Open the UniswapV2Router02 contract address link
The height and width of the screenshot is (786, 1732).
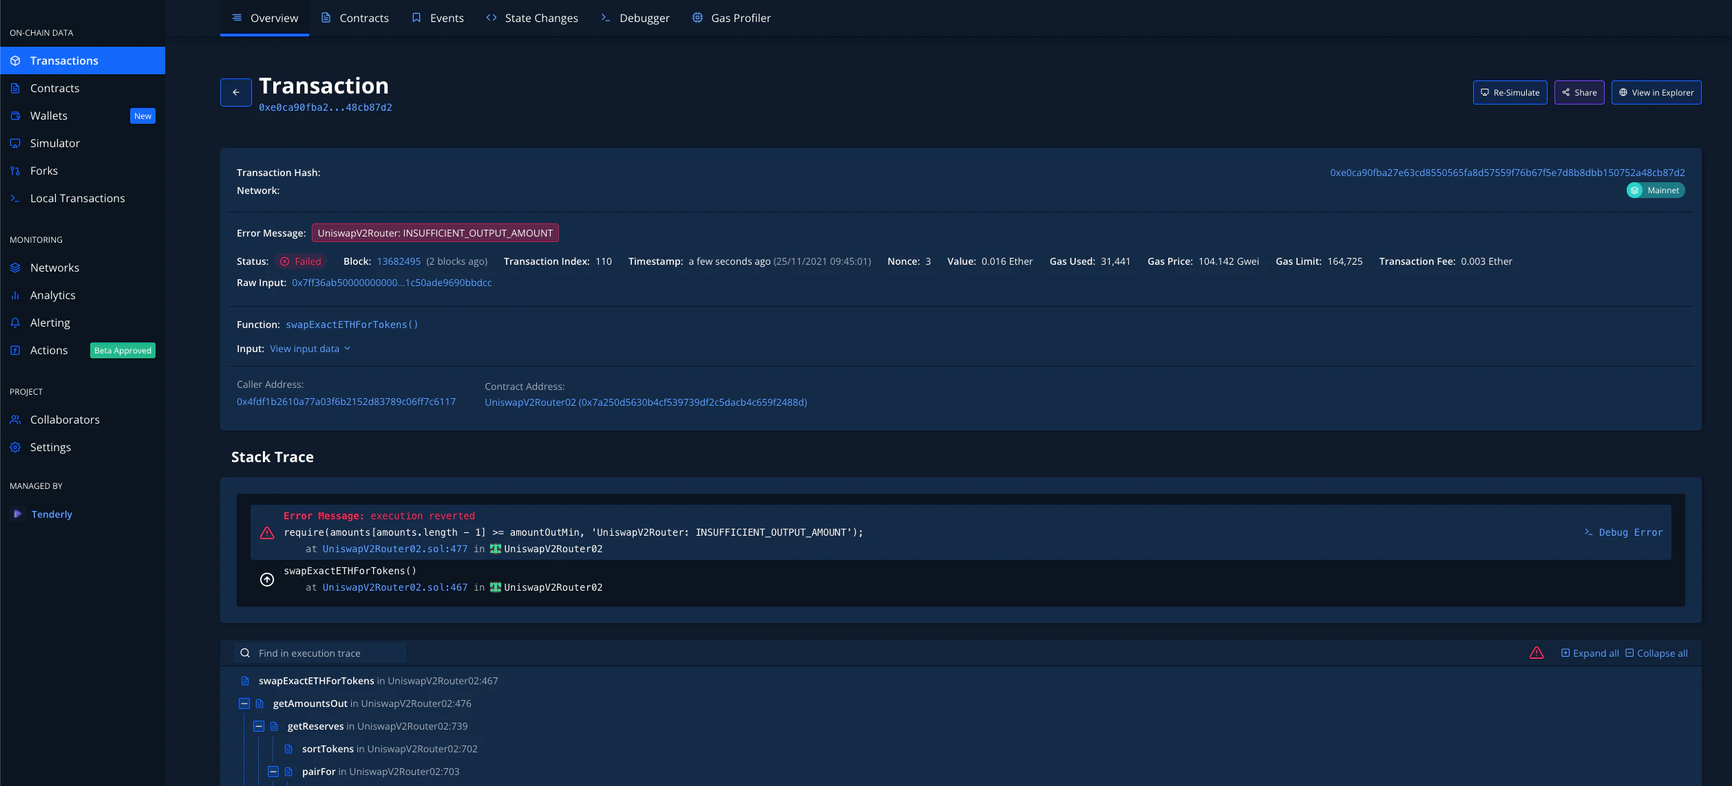pyautogui.click(x=646, y=402)
